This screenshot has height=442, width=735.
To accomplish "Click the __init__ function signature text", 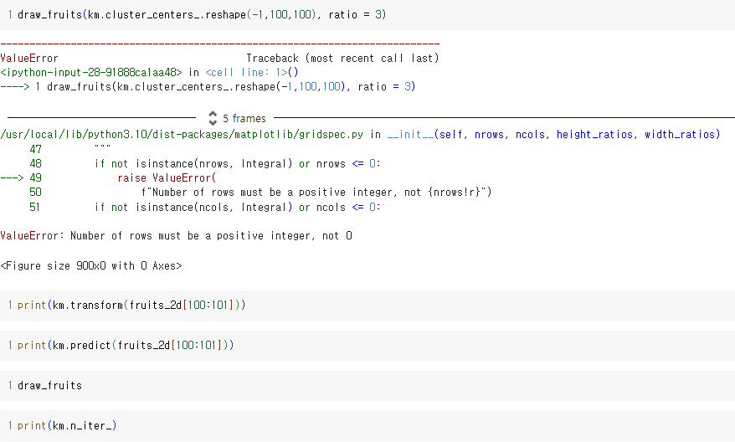I will [553, 135].
